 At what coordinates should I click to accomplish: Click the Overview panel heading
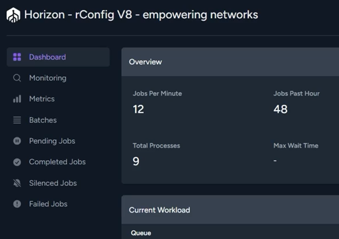[x=145, y=62]
